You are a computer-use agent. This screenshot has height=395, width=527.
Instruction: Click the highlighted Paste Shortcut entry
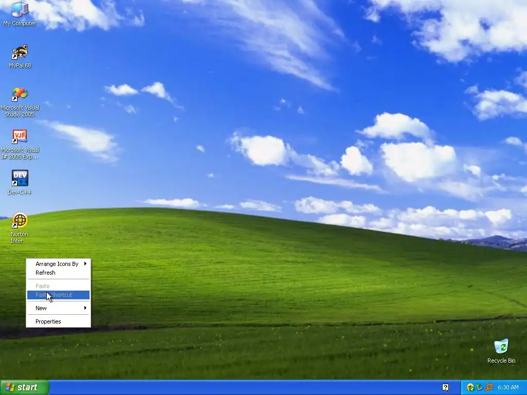[x=59, y=295]
